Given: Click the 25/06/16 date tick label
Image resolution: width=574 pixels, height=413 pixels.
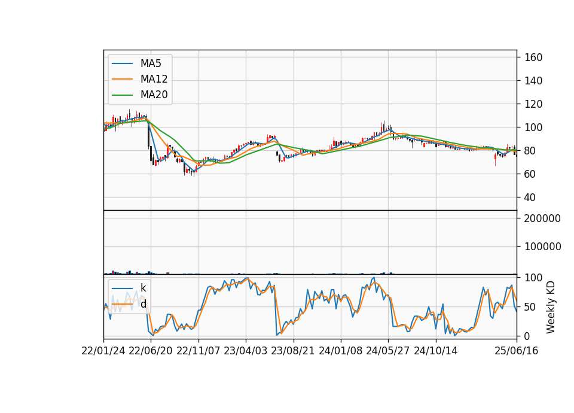Looking at the screenshot, I should [517, 351].
